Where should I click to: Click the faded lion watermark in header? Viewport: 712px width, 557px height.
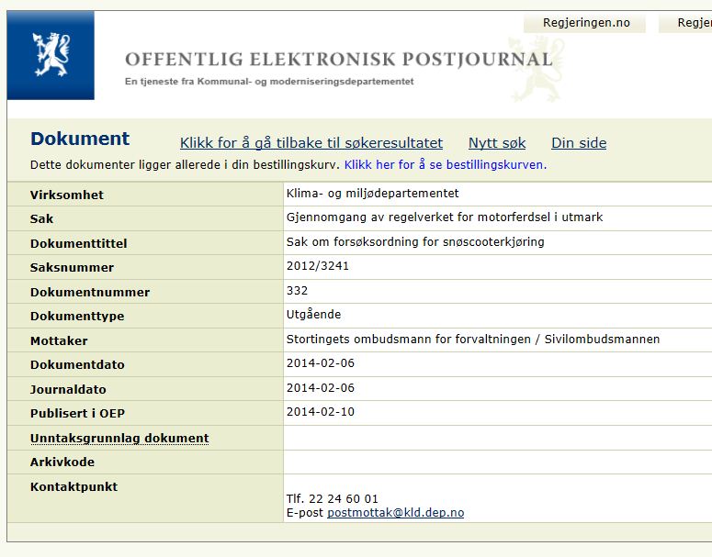535,69
